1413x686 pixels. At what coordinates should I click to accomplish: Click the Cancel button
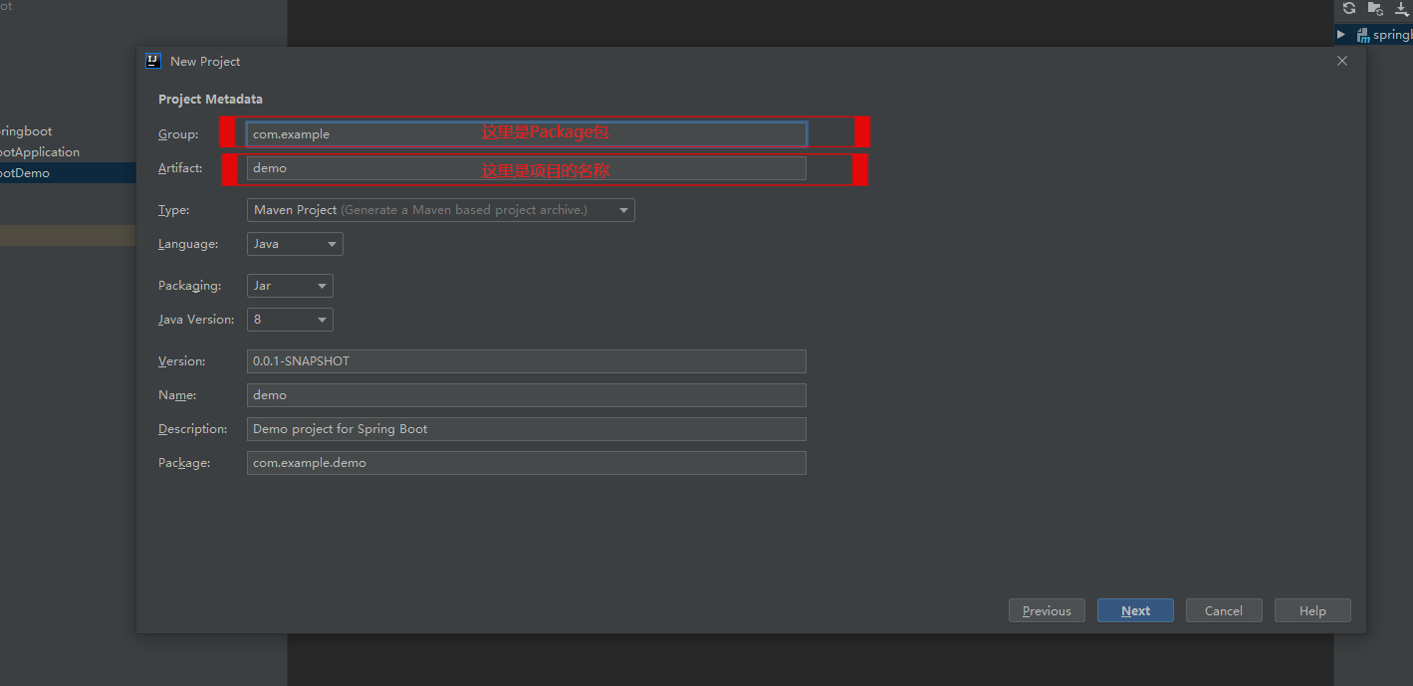[x=1224, y=611]
